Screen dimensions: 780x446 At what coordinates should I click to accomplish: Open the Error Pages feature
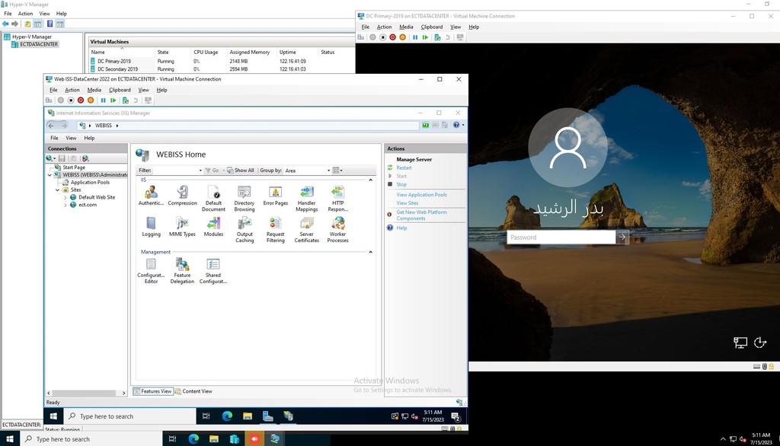click(275, 196)
